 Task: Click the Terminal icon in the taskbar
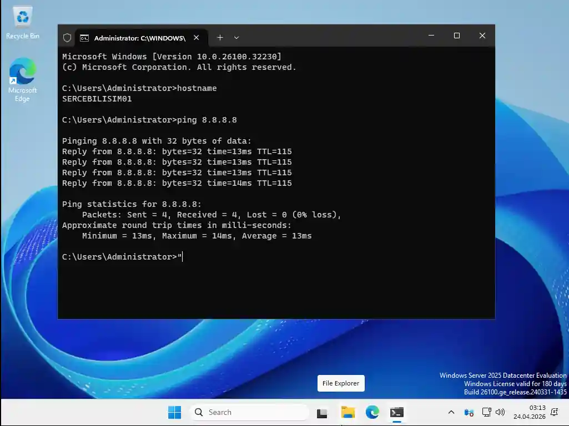coord(396,412)
